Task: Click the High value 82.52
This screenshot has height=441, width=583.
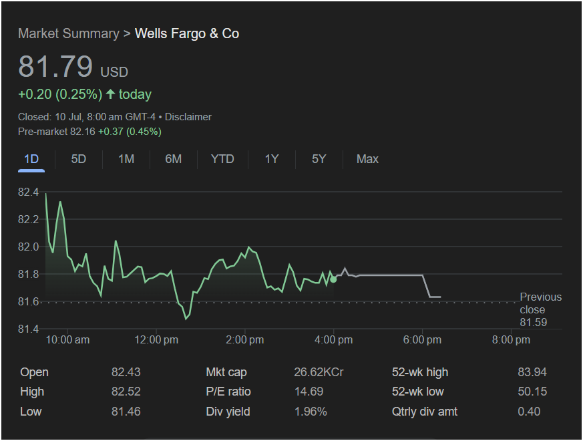Action: [126, 392]
